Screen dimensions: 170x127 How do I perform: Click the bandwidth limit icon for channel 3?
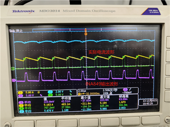coord(41,95)
